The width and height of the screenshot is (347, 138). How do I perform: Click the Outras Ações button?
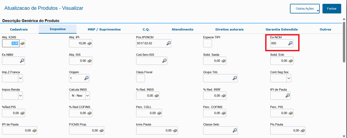(305, 9)
